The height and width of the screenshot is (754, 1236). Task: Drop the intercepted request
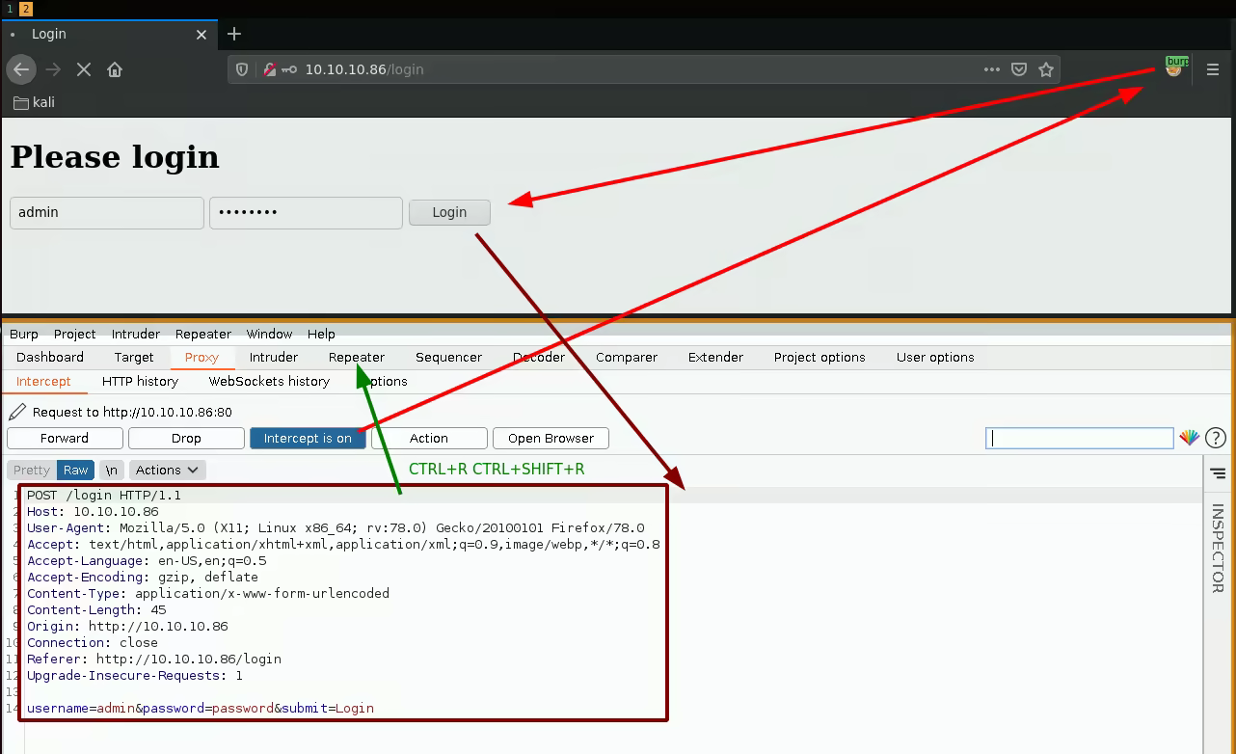tap(186, 438)
